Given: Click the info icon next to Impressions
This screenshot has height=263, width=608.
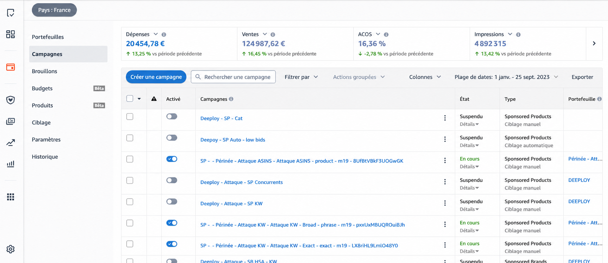Looking at the screenshot, I should pyautogui.click(x=518, y=34).
